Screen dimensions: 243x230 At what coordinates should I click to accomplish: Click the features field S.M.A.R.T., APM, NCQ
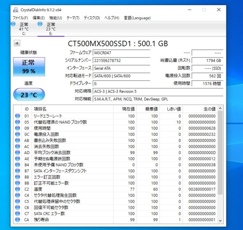(x=158, y=99)
